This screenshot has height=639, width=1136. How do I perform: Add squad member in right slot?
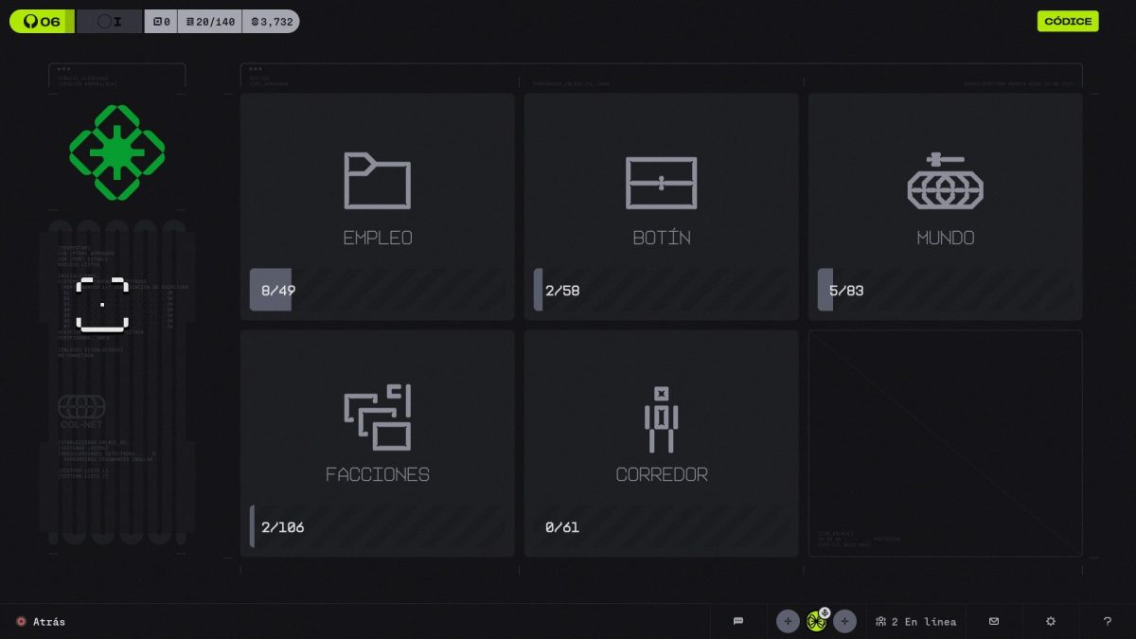(845, 621)
